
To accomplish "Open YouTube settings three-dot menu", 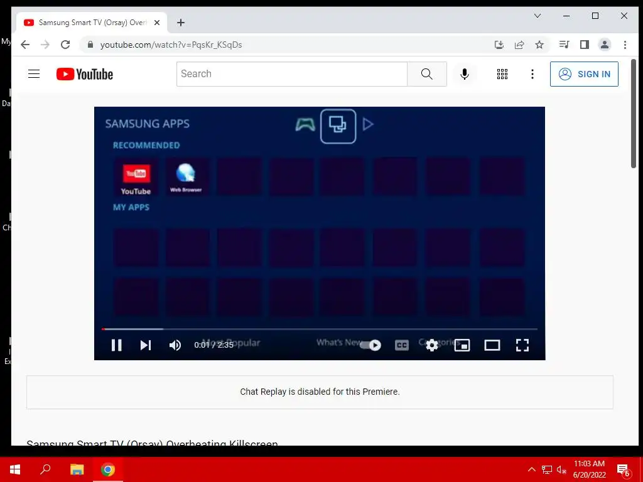I will click(x=532, y=74).
